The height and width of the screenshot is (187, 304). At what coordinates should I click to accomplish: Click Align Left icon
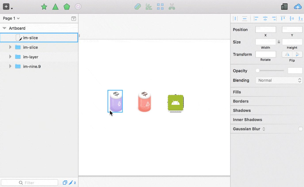pyautogui.click(x=256, y=19)
